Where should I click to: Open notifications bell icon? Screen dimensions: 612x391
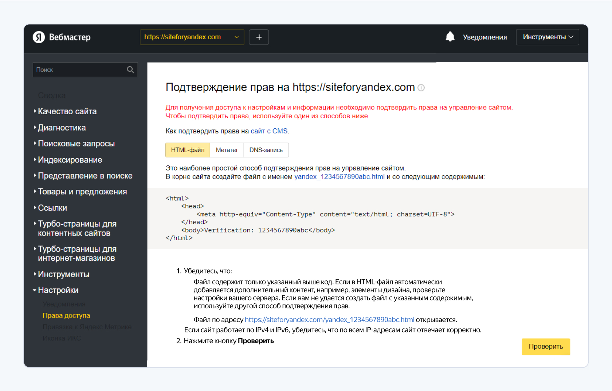pos(450,37)
